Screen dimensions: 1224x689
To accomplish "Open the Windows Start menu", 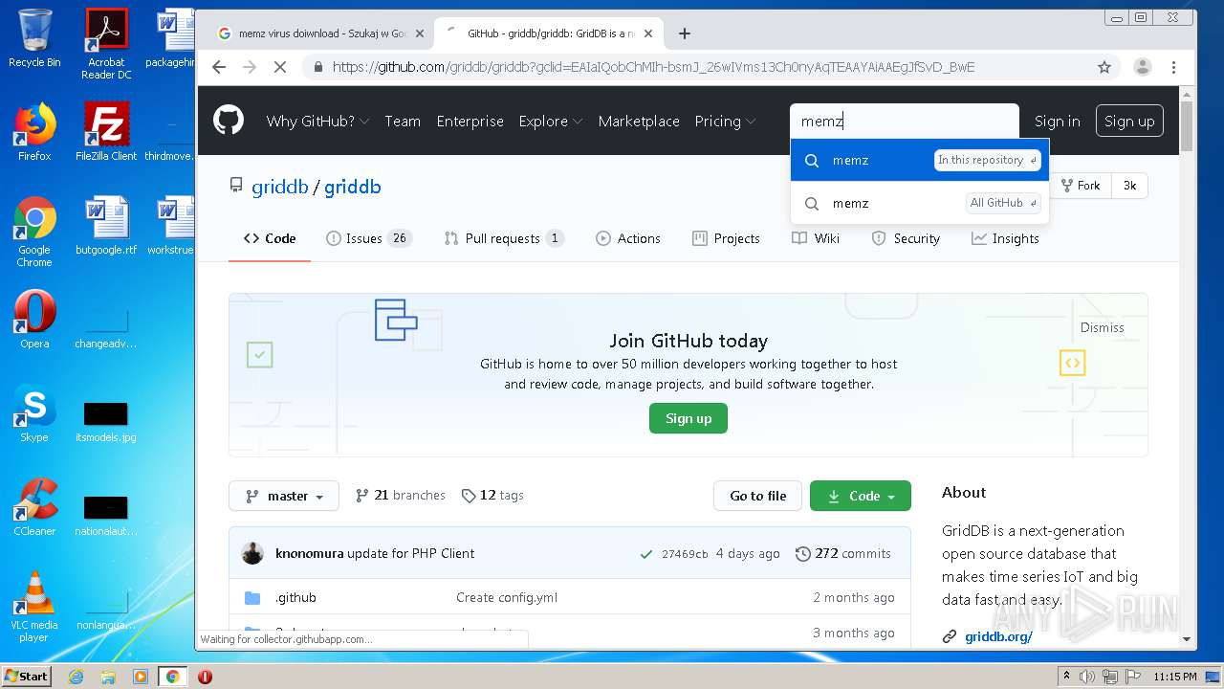I will [x=26, y=676].
